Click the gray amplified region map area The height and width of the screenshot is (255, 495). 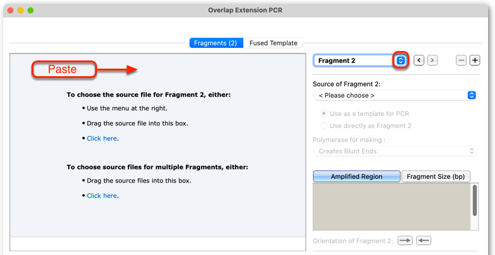pyautogui.click(x=392, y=207)
